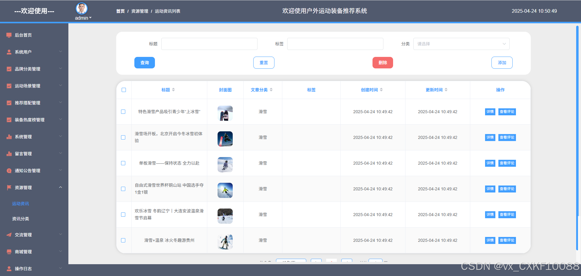
Task: Click the 添加 add button
Action: [502, 63]
